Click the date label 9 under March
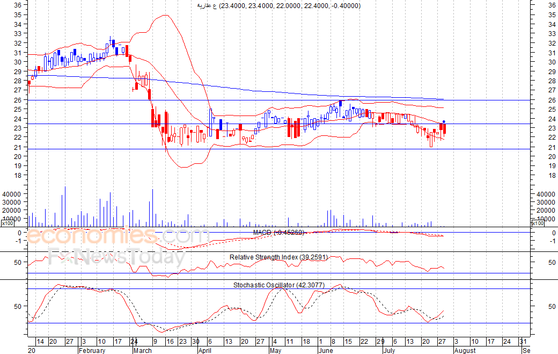This screenshot has width=558, height=354. point(155,342)
